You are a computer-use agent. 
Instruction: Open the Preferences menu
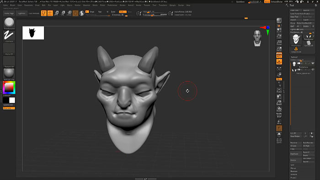click(x=112, y=5)
